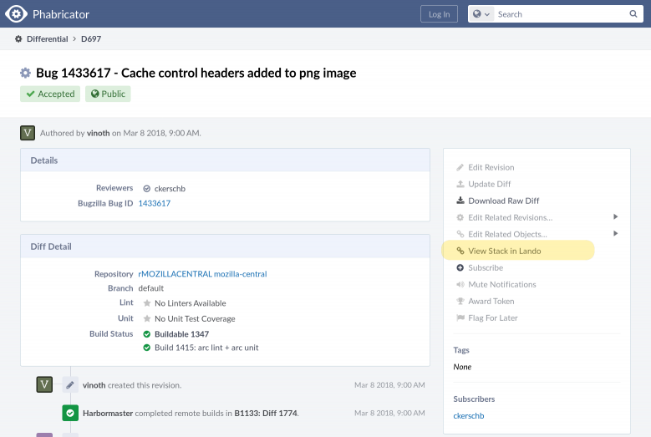The width and height of the screenshot is (651, 437).
Task: Click the Public visibility tag
Action: point(108,94)
